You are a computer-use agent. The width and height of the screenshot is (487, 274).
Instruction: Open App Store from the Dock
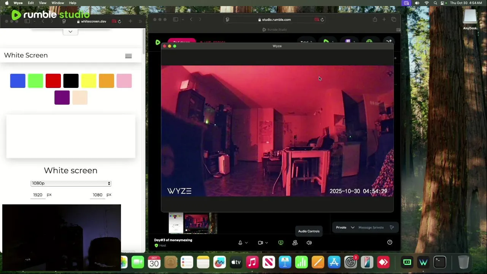point(334,262)
